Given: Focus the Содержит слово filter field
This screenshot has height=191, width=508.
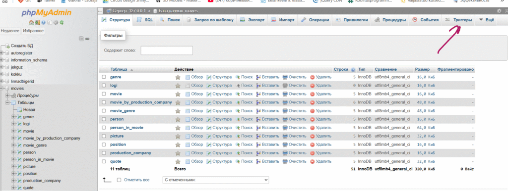Looking at the screenshot, I should (167, 50).
